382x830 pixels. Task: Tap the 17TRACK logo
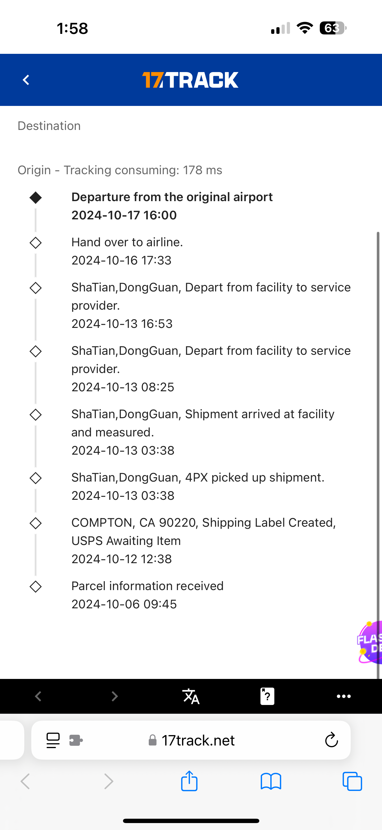(x=190, y=80)
